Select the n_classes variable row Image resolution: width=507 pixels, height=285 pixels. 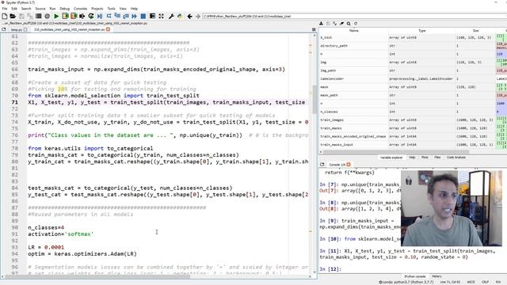pos(413,112)
